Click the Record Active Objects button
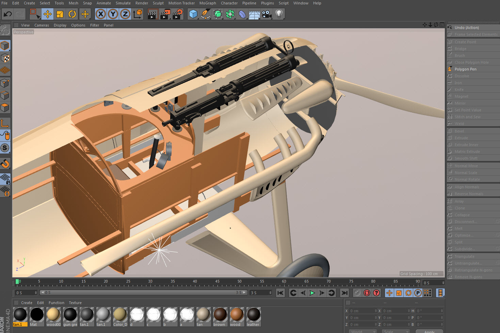The image size is (500, 333). (x=357, y=293)
